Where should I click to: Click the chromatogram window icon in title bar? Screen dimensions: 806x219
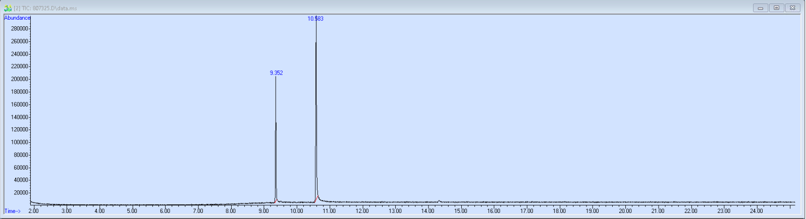point(8,8)
